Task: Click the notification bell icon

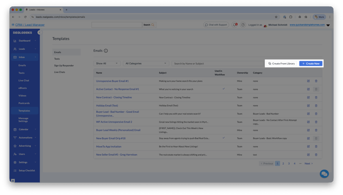Action: point(234,25)
